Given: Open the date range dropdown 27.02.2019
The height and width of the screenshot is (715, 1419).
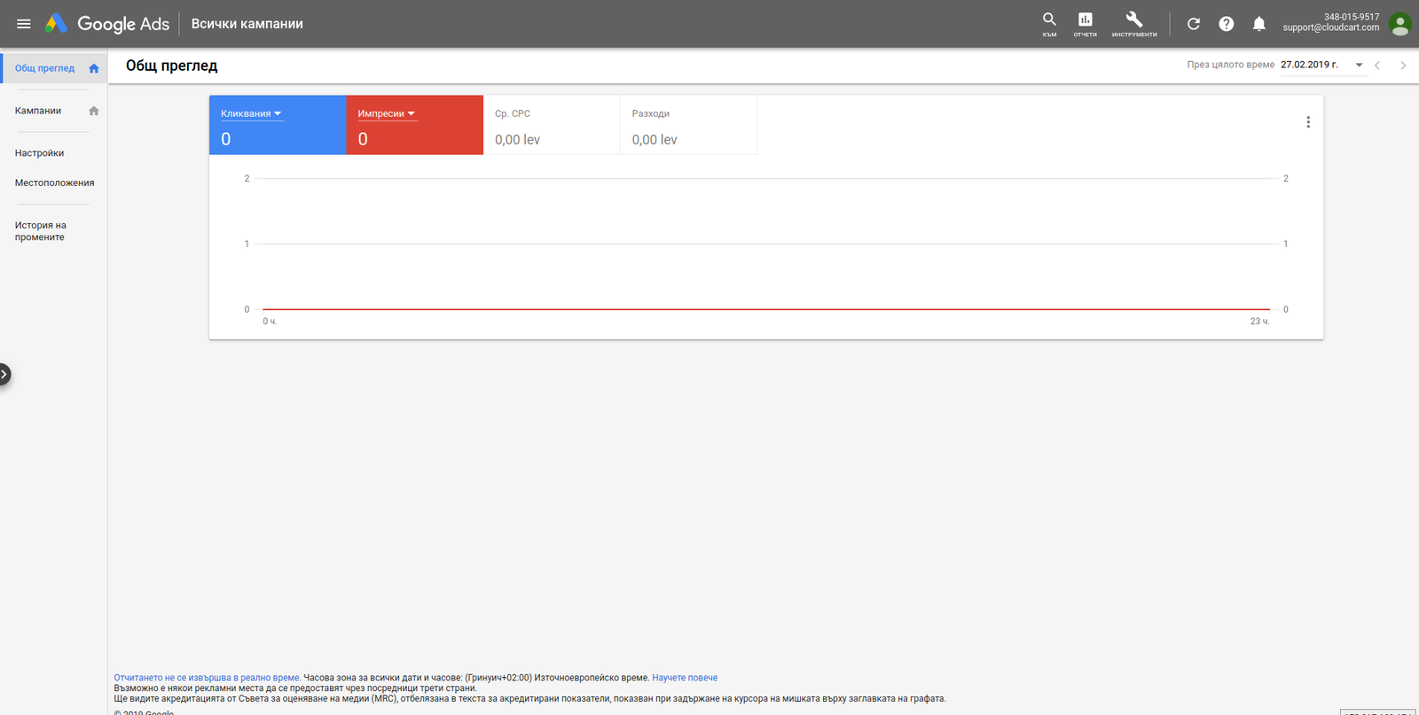Looking at the screenshot, I should click(1322, 65).
